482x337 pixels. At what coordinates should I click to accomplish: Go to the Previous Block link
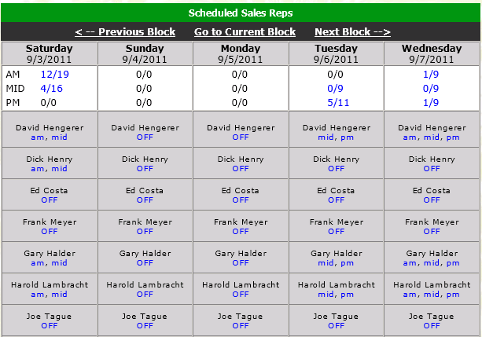[x=125, y=32]
